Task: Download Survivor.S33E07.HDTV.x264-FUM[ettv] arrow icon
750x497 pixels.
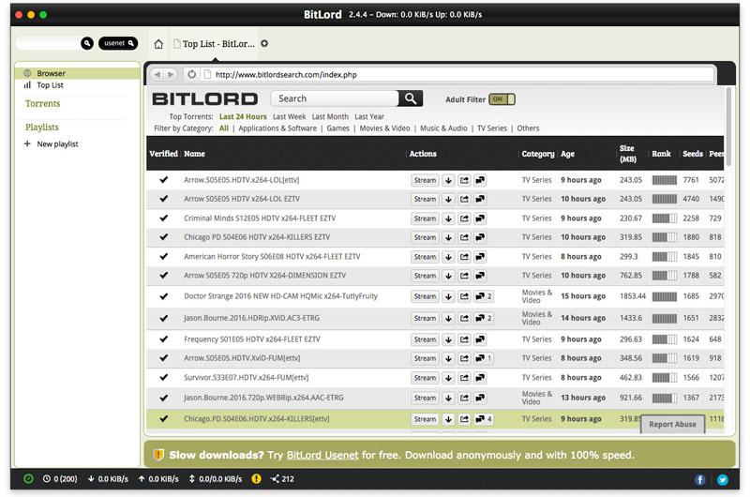Action: [x=448, y=378]
